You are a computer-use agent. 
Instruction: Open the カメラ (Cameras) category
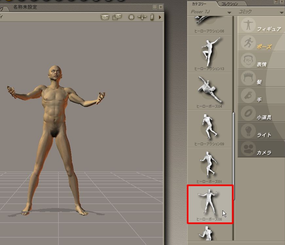pos(261,149)
